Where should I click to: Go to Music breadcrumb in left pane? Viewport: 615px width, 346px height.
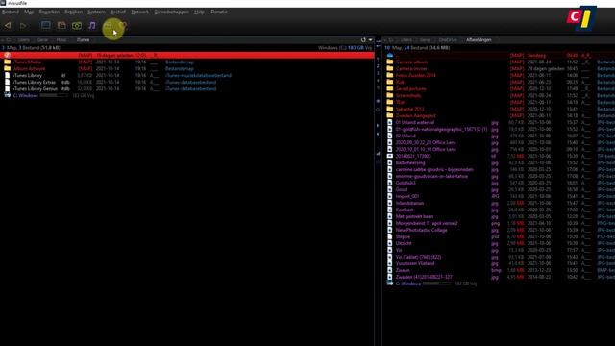61,40
